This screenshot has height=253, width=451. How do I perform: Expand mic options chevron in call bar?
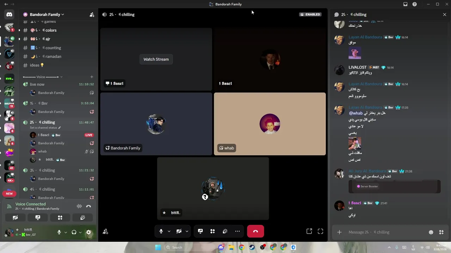click(x=169, y=231)
